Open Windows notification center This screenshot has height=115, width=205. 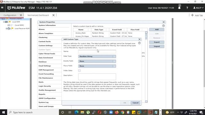pyautogui.click(x=201, y=112)
